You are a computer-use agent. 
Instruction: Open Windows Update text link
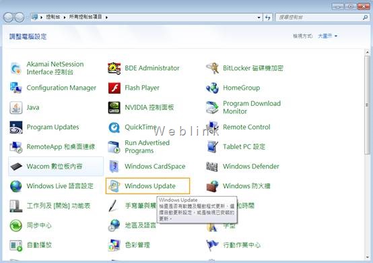point(150,186)
